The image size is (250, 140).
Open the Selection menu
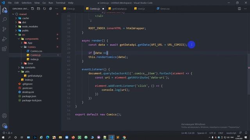27,3
